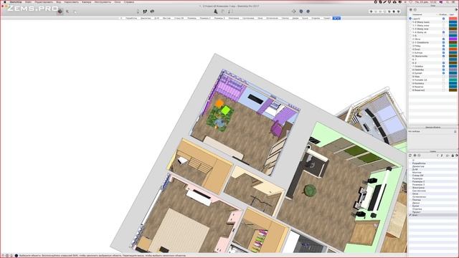This screenshot has width=459, height=258.
Task: Collapse the Сцены panel header
Action: (432, 151)
